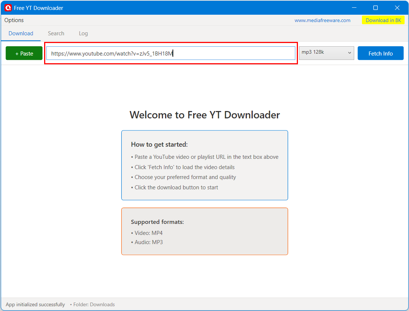
Task: Open the mp3 128k format dropdown
Action: (326, 53)
